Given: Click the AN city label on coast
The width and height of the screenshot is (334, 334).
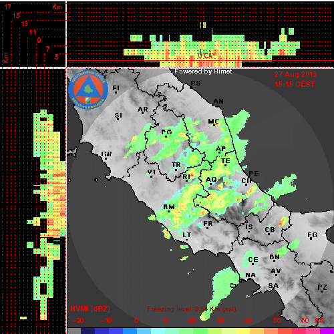Looking at the screenshot, I should point(218,102).
